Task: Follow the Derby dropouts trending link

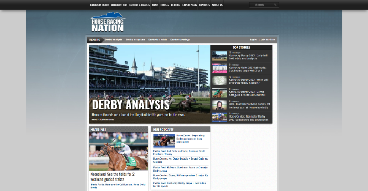Action: coord(135,40)
